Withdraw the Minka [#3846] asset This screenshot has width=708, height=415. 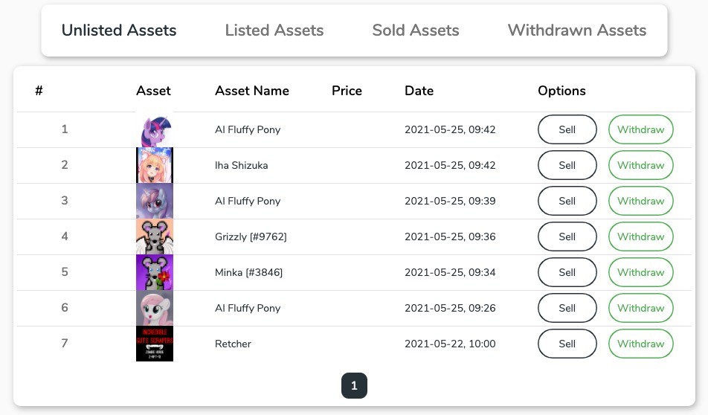(x=641, y=272)
